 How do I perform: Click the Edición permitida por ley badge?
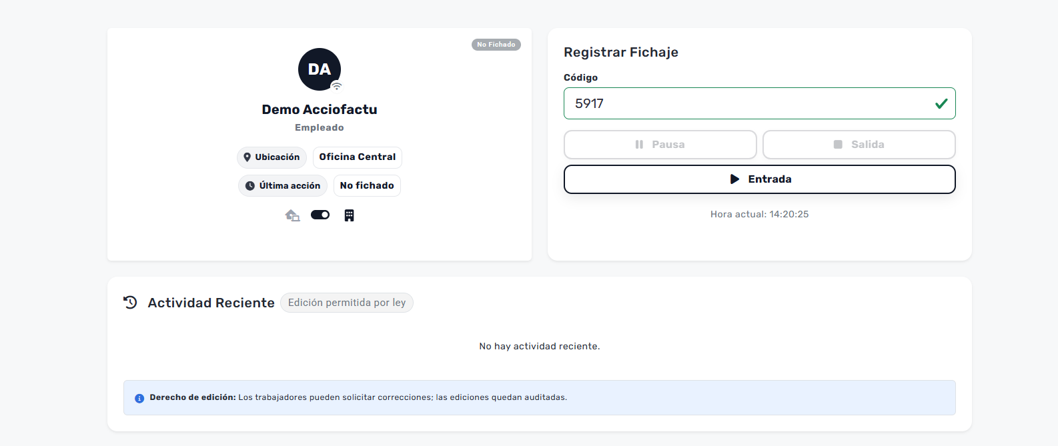click(x=347, y=303)
